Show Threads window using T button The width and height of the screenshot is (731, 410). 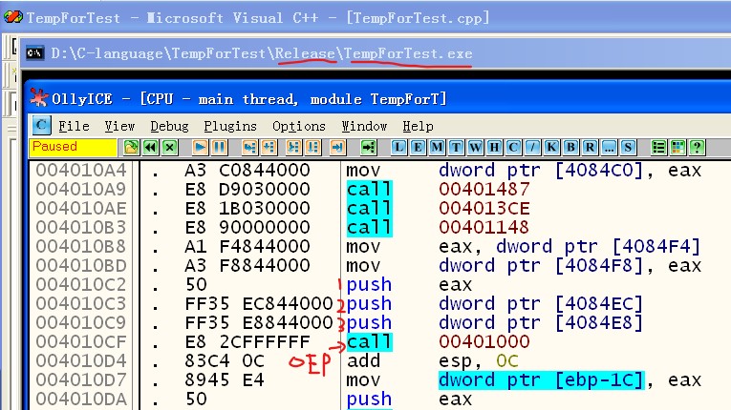tap(454, 147)
